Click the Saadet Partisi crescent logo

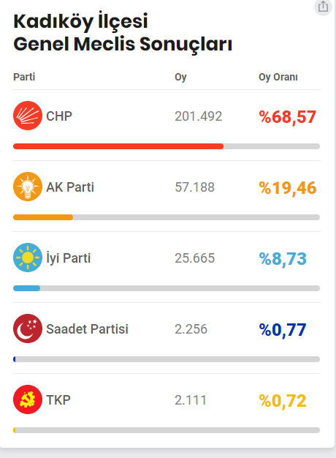(28, 329)
